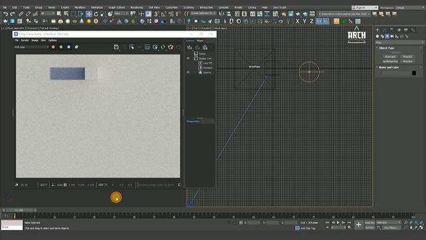Image resolution: width=426 pixels, height=240 pixels.
Task: Open the Options menu in Frame Buffer
Action: [x=53, y=40]
